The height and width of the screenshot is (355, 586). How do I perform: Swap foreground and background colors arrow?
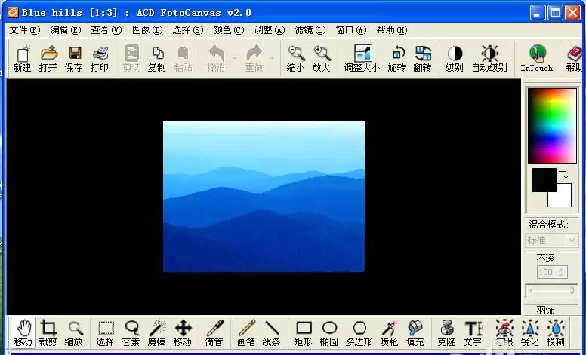coord(563,174)
